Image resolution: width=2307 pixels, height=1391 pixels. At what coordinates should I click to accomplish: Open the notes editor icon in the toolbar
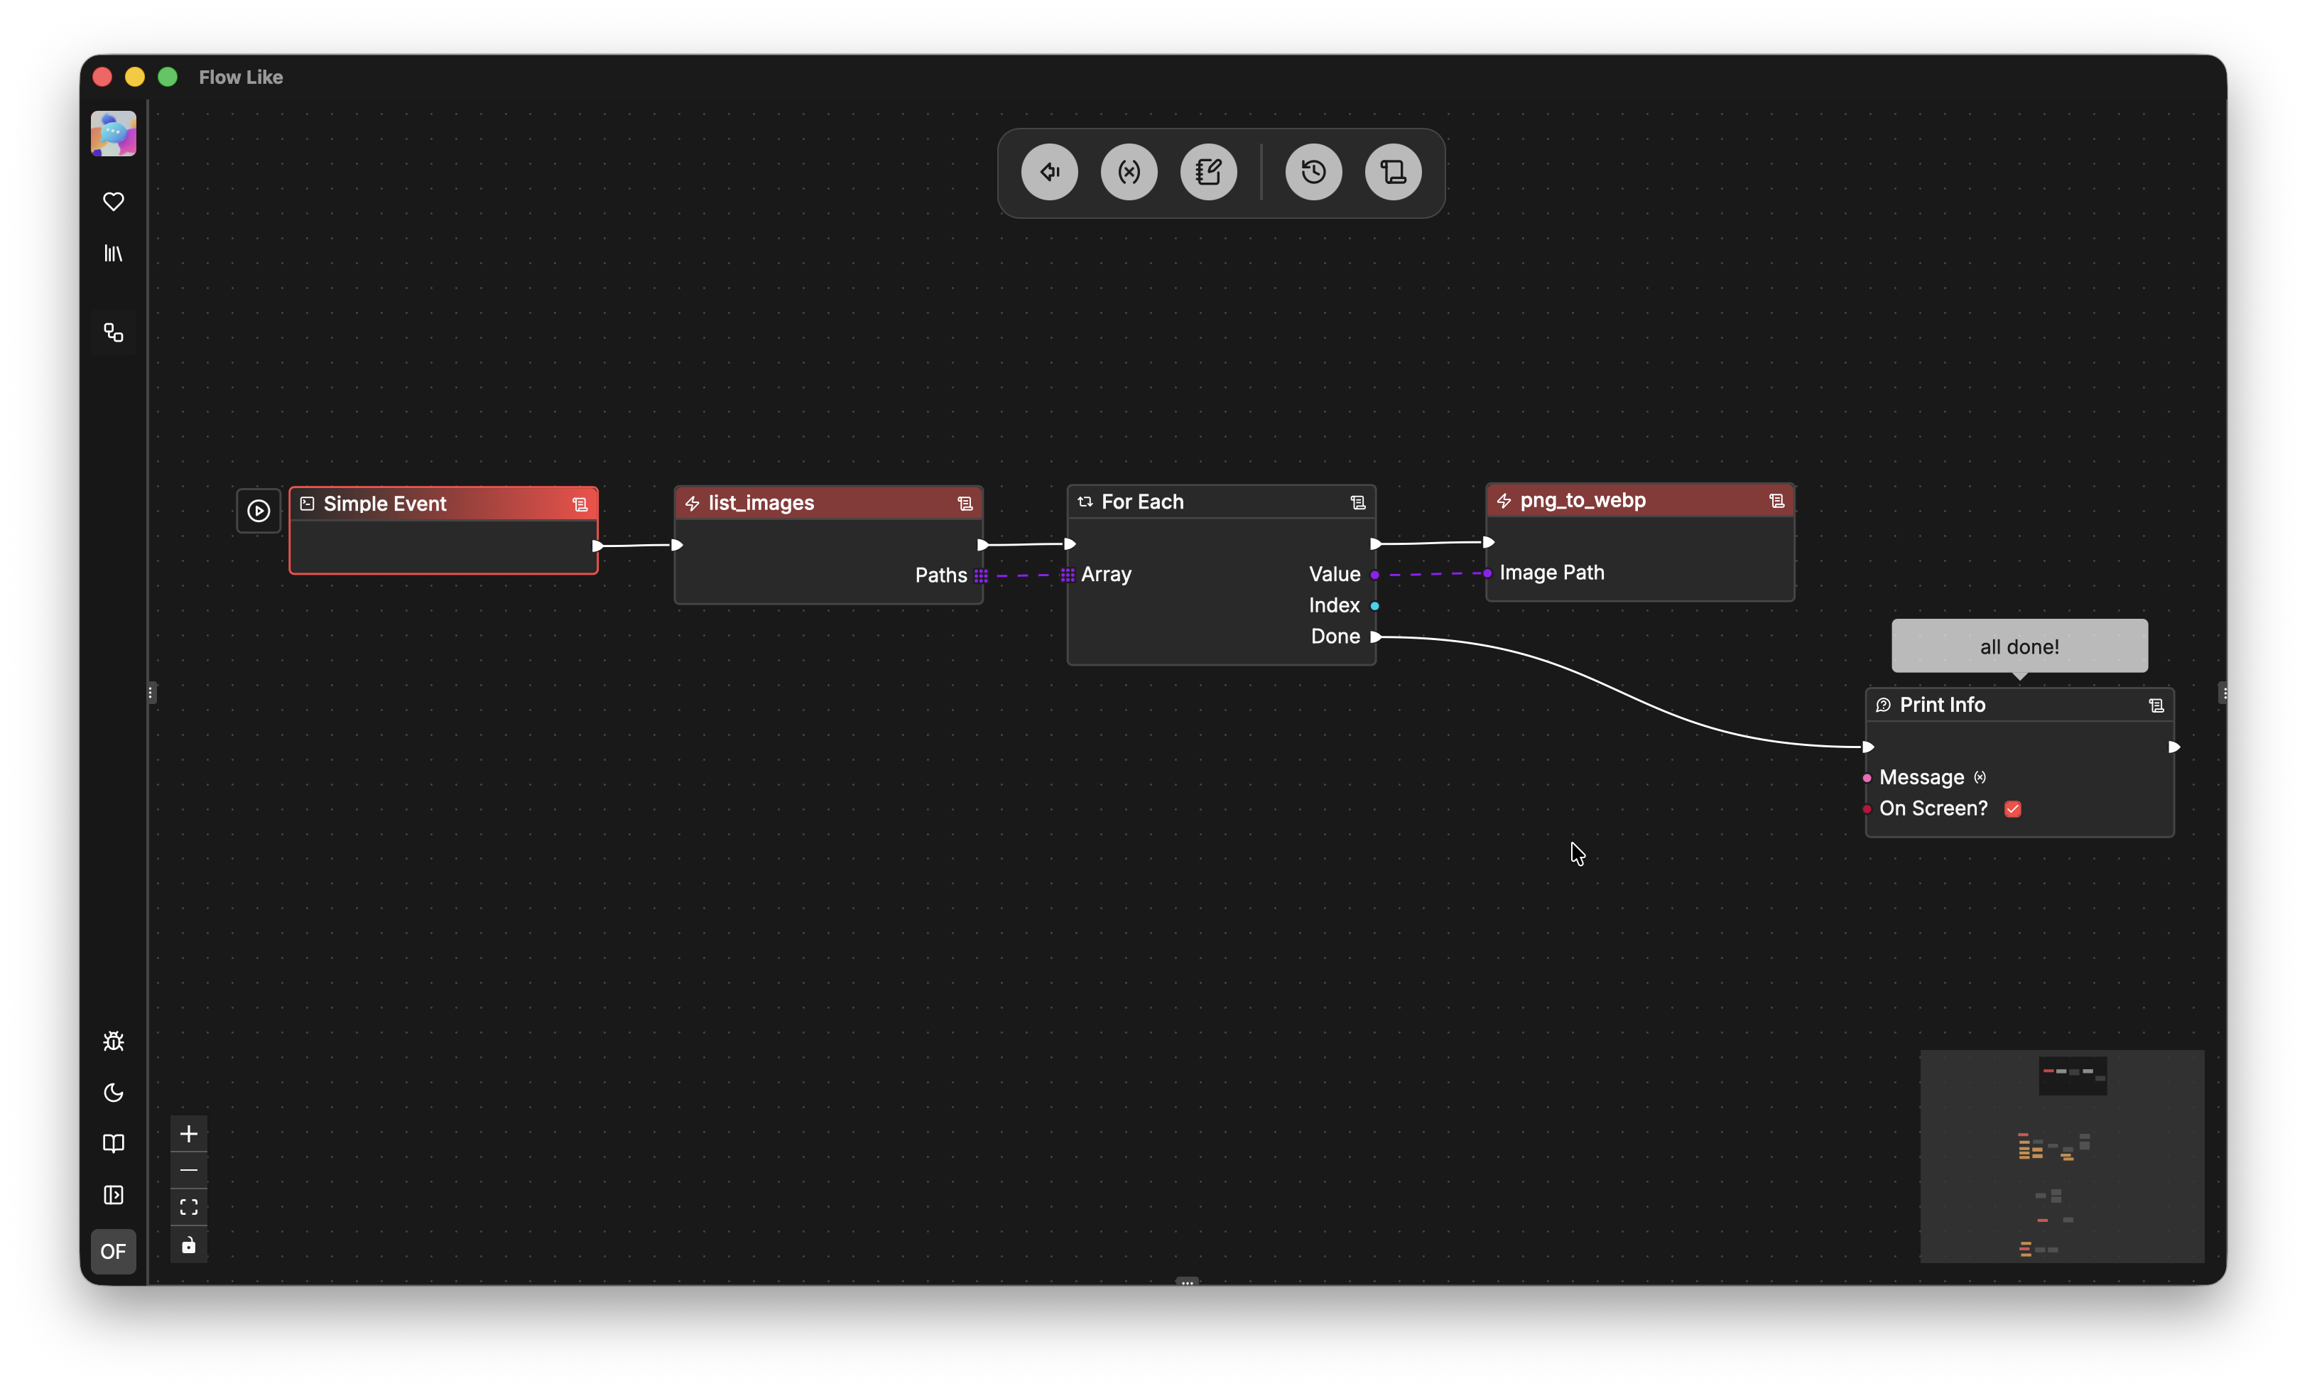point(1209,171)
